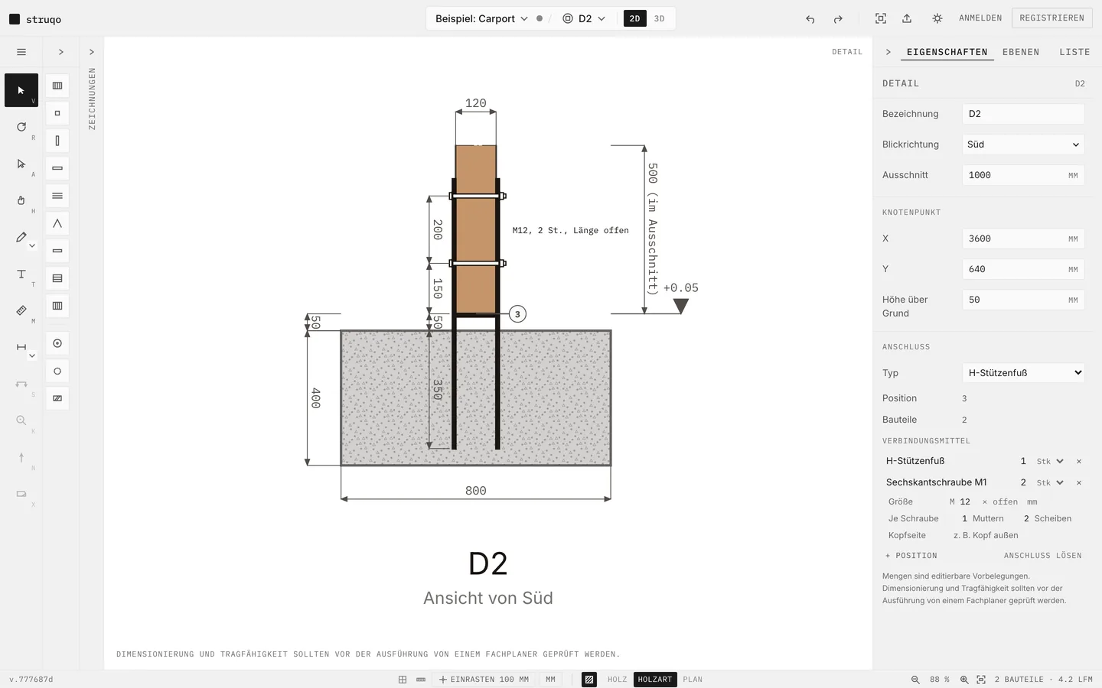Viewport: 1102px width, 688px height.
Task: Select the dimension line tool
Action: coord(21,347)
